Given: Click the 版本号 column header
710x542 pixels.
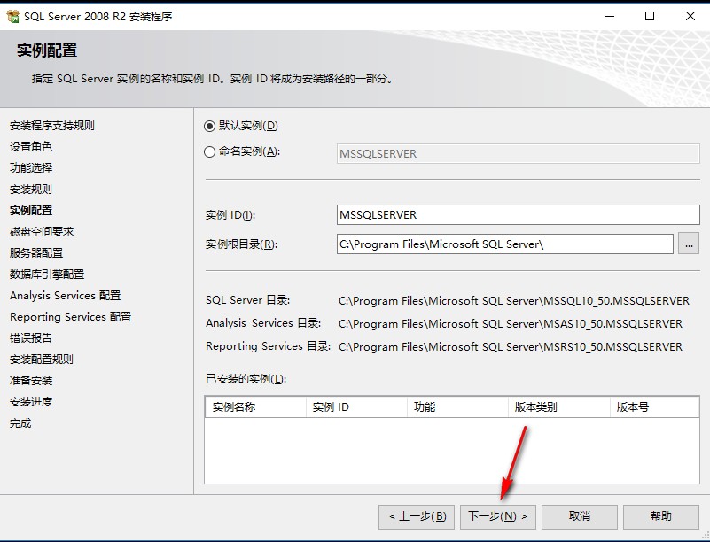Looking at the screenshot, I should [655, 407].
